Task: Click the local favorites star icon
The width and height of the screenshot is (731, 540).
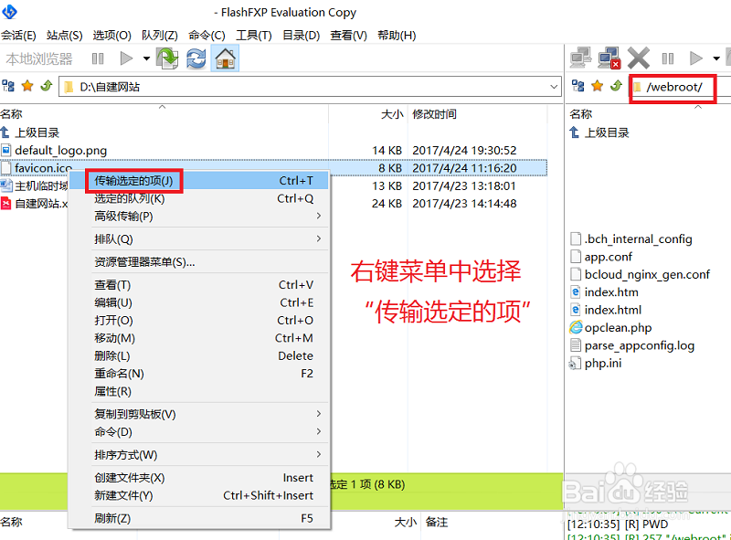Action: point(27,86)
